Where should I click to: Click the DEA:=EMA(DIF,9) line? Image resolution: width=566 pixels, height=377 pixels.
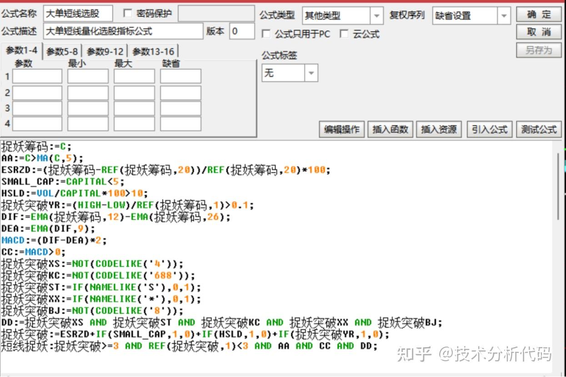(x=48, y=229)
